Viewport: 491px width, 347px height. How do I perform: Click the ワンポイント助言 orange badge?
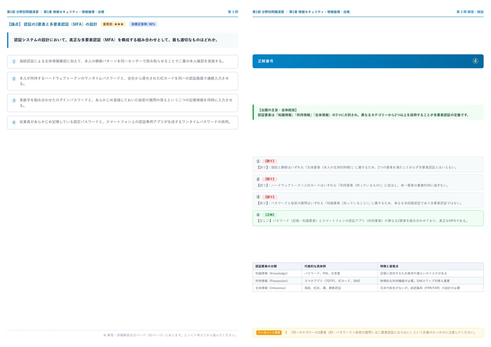[269, 332]
